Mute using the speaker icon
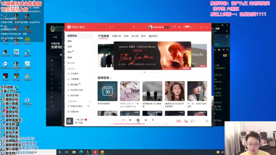Screen dimensions: 276x155 click(191, 121)
